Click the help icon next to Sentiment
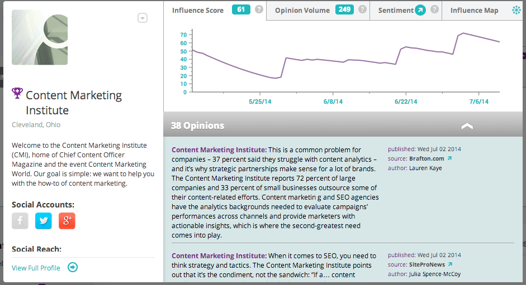This screenshot has width=526, height=285. click(x=434, y=10)
